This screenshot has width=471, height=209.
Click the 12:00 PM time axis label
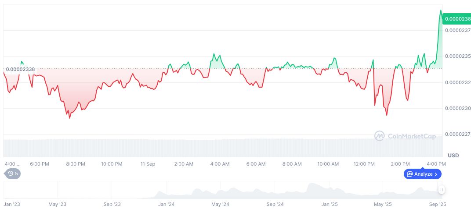364,164
